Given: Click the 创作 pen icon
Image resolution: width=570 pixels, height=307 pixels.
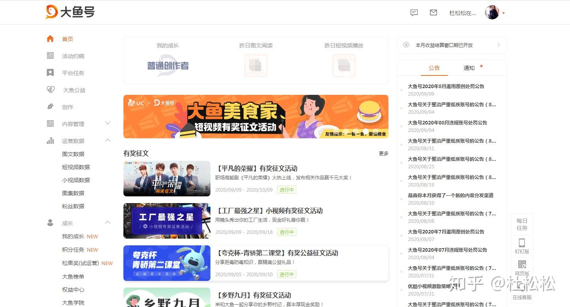Looking at the screenshot, I should [50, 107].
